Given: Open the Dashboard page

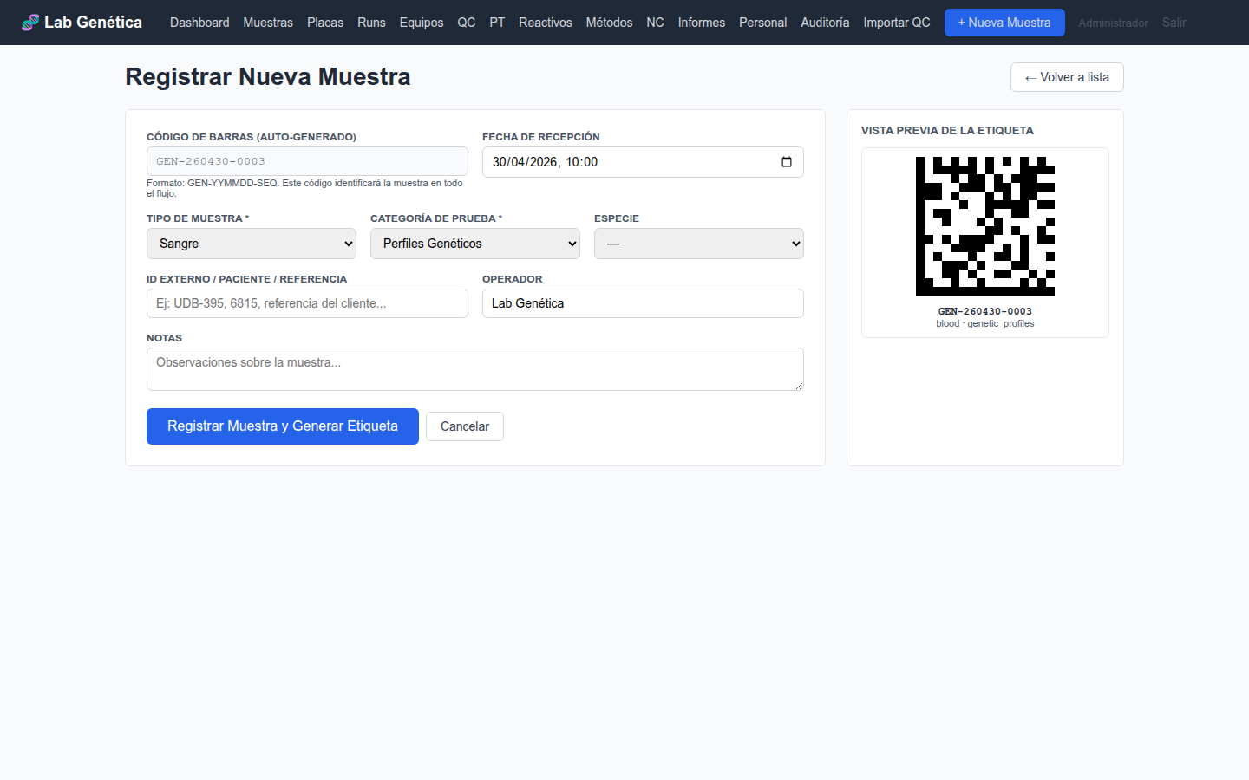Looking at the screenshot, I should [x=199, y=23].
